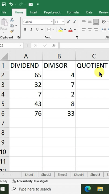Toggle Italic formatting
The height and width of the screenshot is (194, 109).
31,30
